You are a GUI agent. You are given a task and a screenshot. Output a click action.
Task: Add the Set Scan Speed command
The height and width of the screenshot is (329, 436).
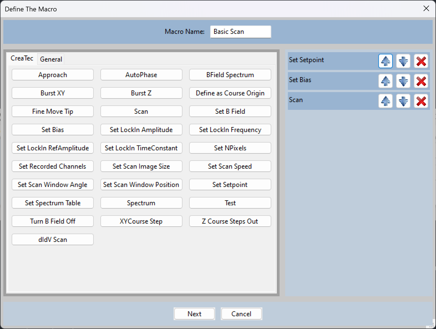(230, 166)
